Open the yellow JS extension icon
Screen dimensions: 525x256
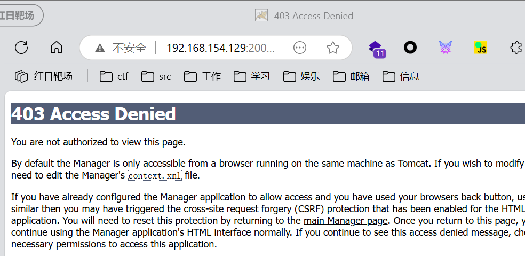pyautogui.click(x=481, y=48)
